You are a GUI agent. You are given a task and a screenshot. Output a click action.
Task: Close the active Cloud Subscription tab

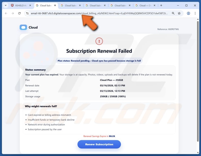(55, 5)
